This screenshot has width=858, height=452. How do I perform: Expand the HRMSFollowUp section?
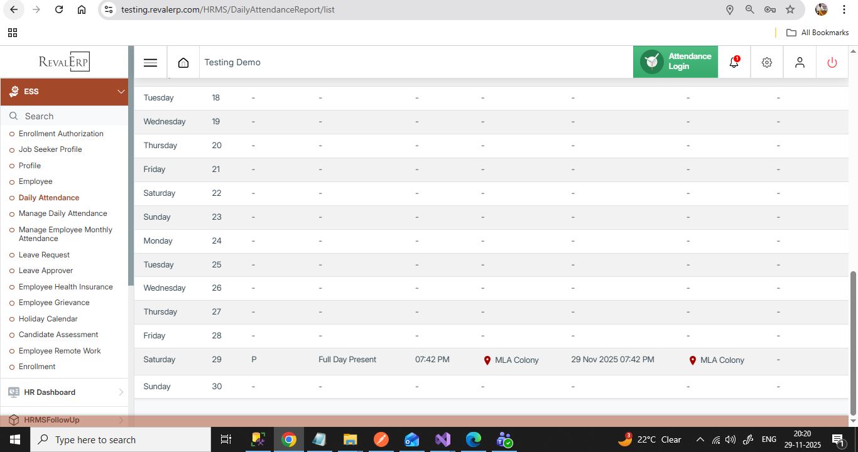click(121, 420)
